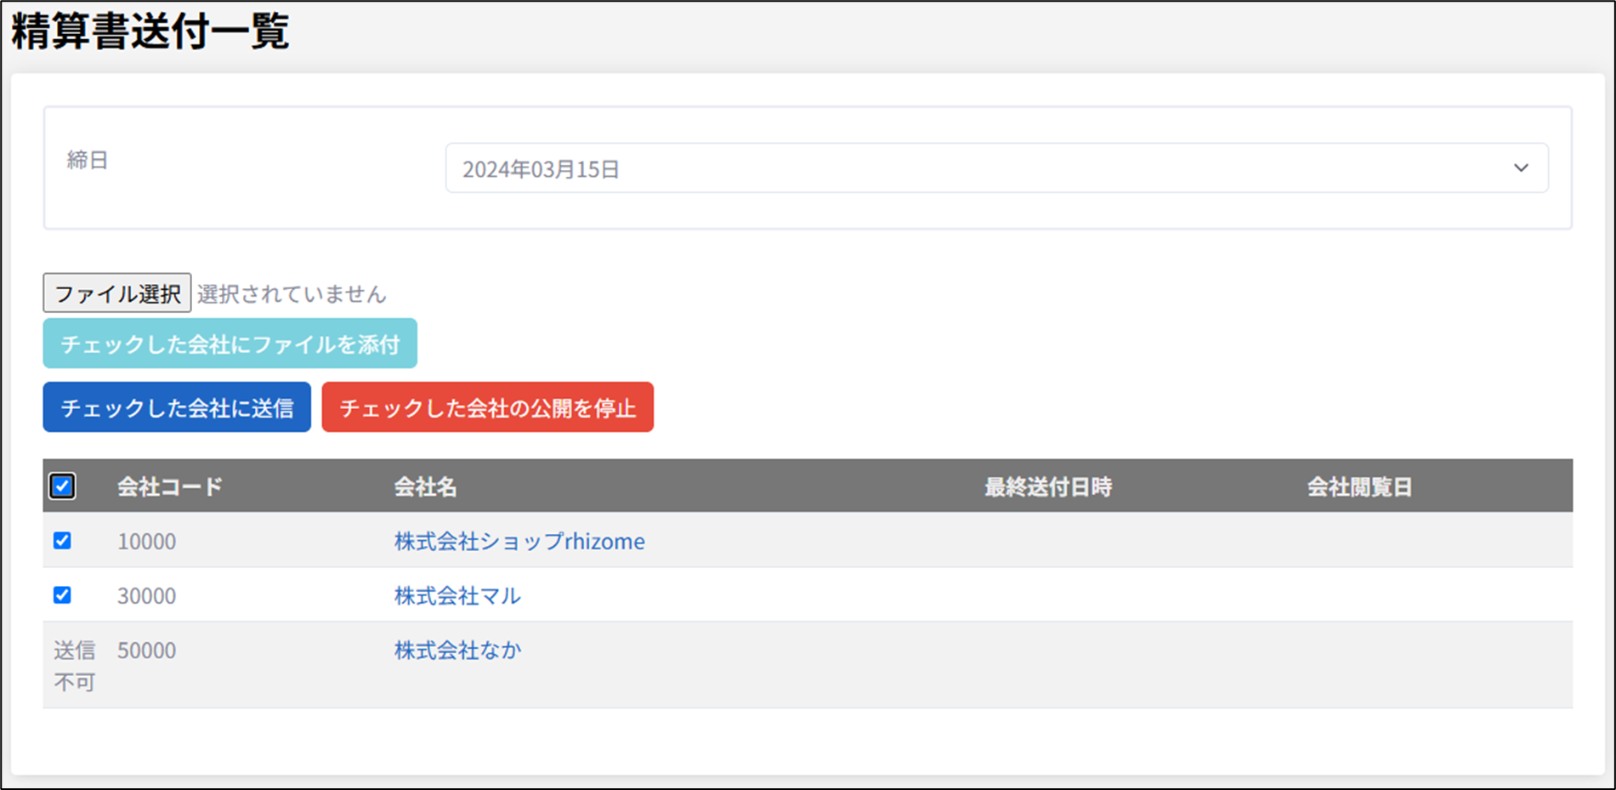Click the 会社閲覧日 column header
The width and height of the screenshot is (1616, 790).
tap(1358, 486)
